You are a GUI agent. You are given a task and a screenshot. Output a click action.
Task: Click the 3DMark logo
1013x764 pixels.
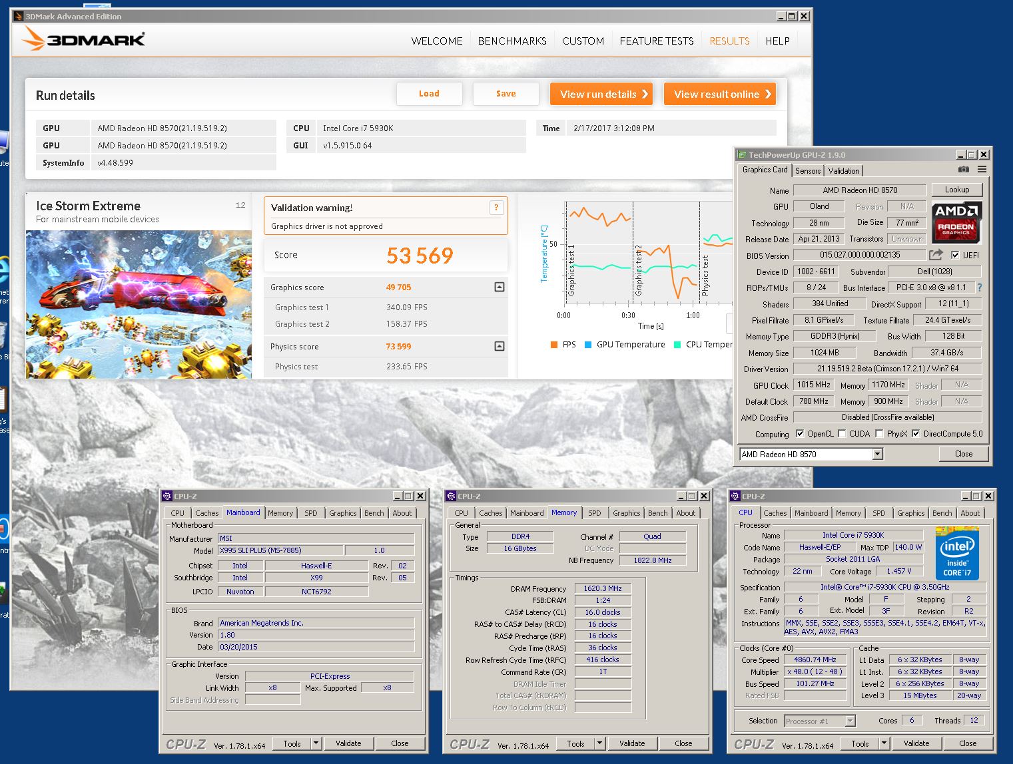(84, 40)
